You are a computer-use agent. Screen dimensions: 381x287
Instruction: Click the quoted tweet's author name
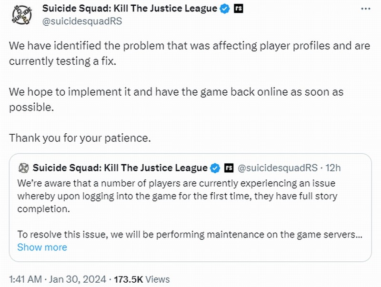pos(120,168)
